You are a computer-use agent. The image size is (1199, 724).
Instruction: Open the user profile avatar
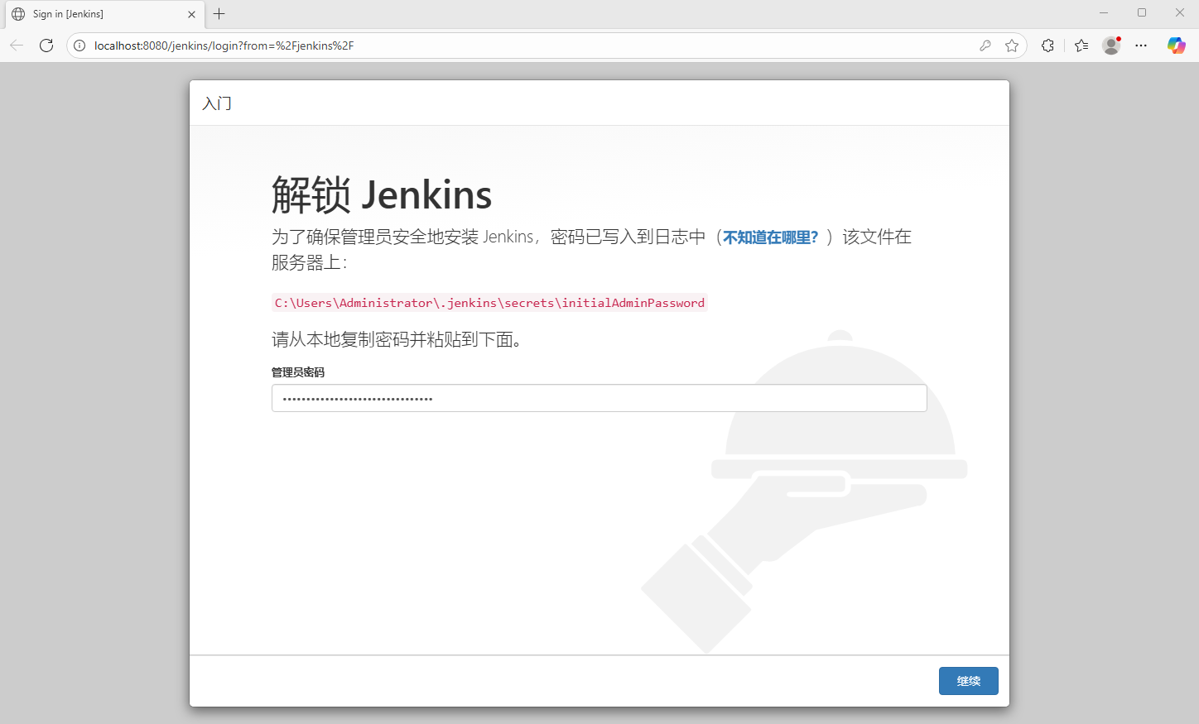click(x=1111, y=46)
